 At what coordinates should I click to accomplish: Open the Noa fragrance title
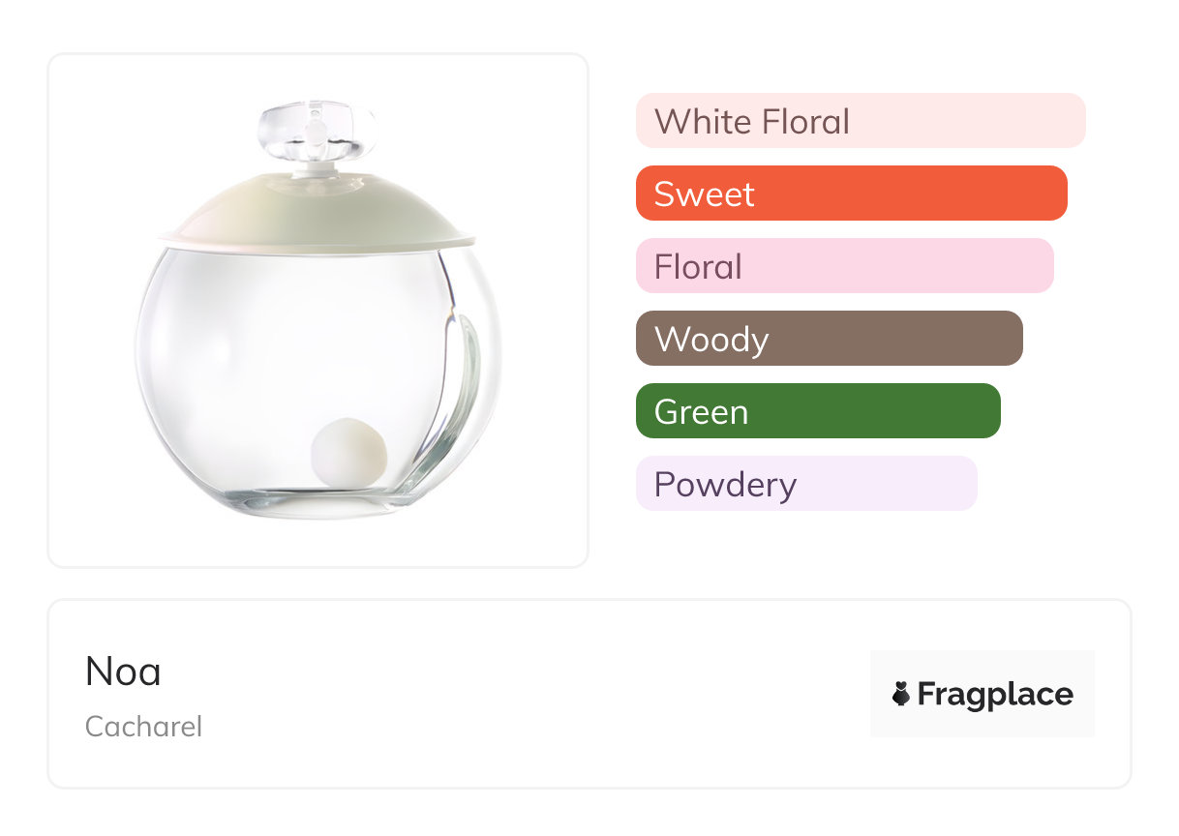(x=123, y=672)
